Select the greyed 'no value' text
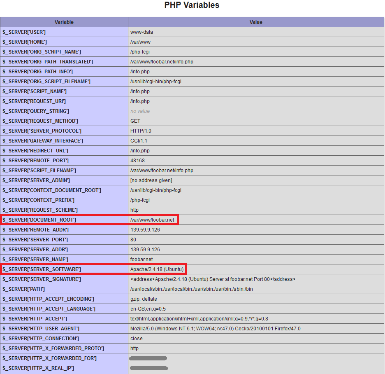The height and width of the screenshot is (374, 385). [140, 111]
